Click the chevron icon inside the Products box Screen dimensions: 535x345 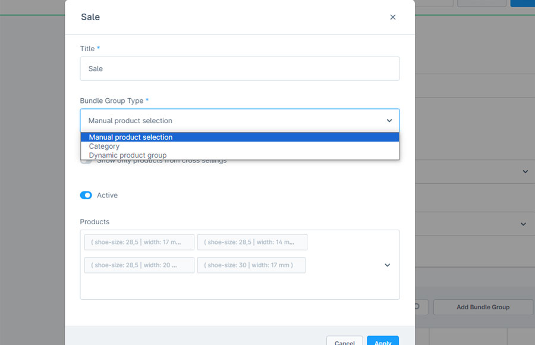click(x=387, y=265)
